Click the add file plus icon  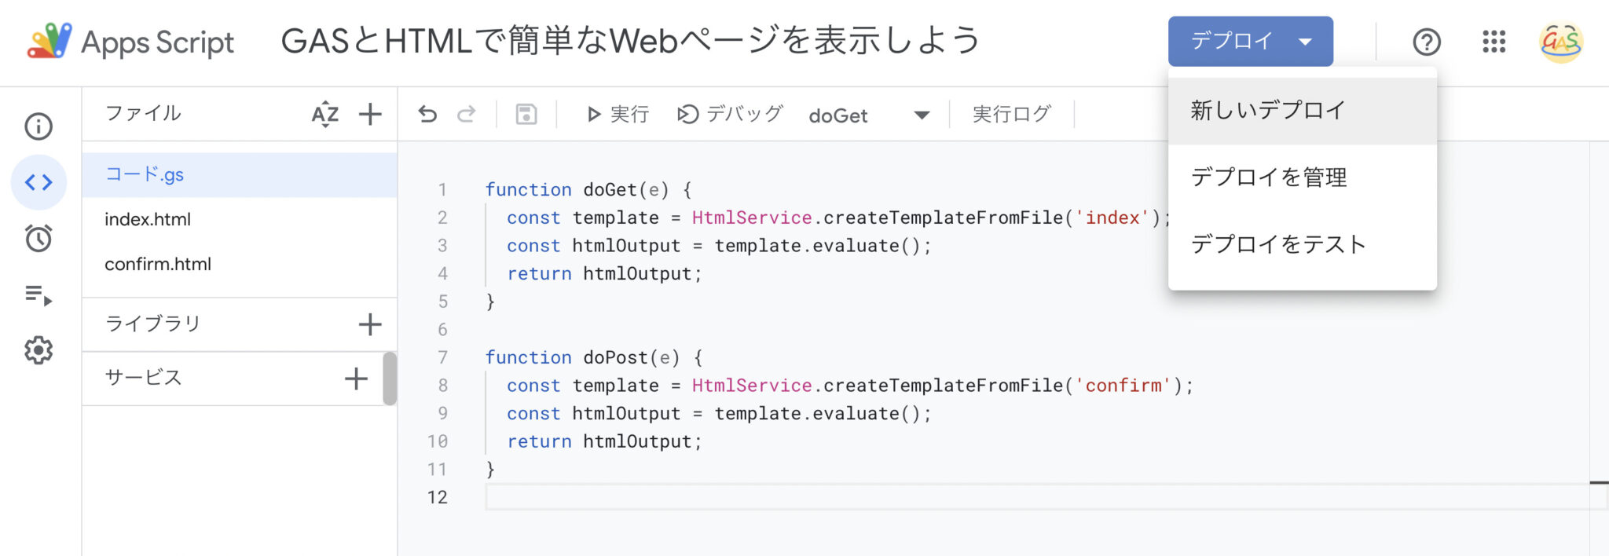coord(369,114)
